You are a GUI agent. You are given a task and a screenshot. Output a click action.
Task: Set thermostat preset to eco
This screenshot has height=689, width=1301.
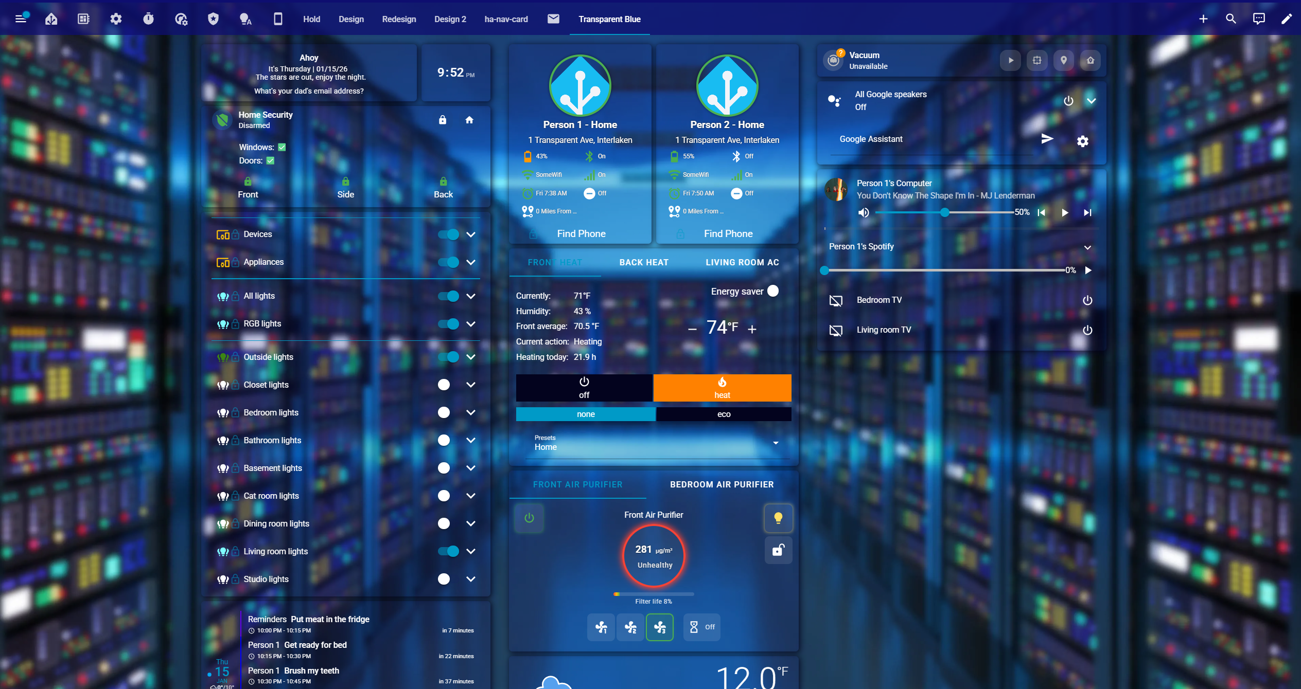pos(724,414)
